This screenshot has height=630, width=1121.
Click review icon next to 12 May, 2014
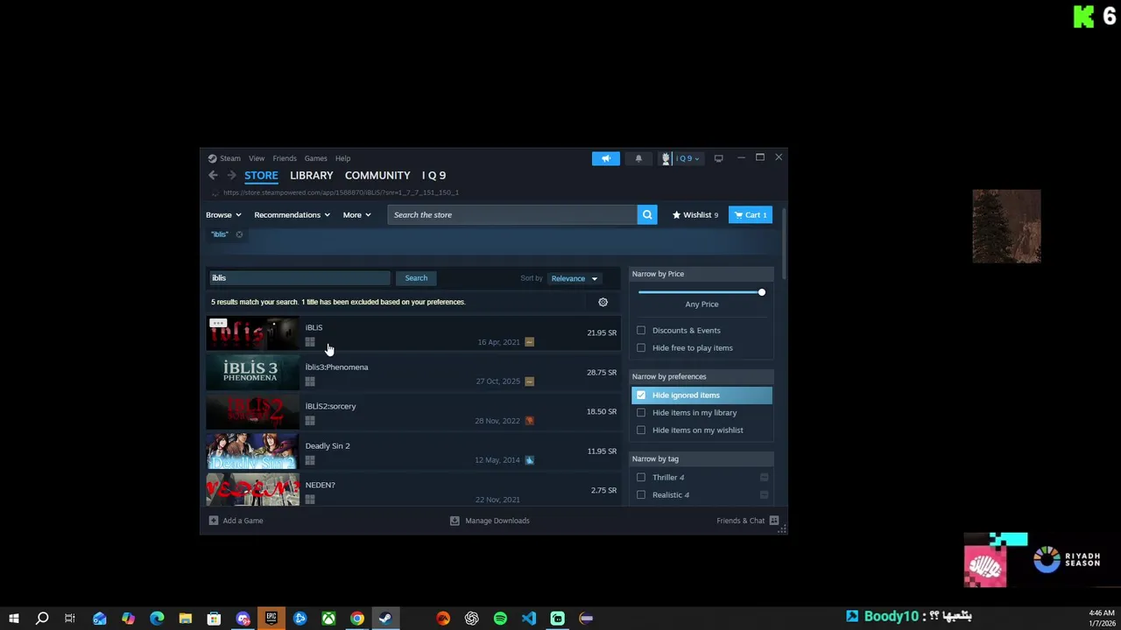click(x=529, y=460)
